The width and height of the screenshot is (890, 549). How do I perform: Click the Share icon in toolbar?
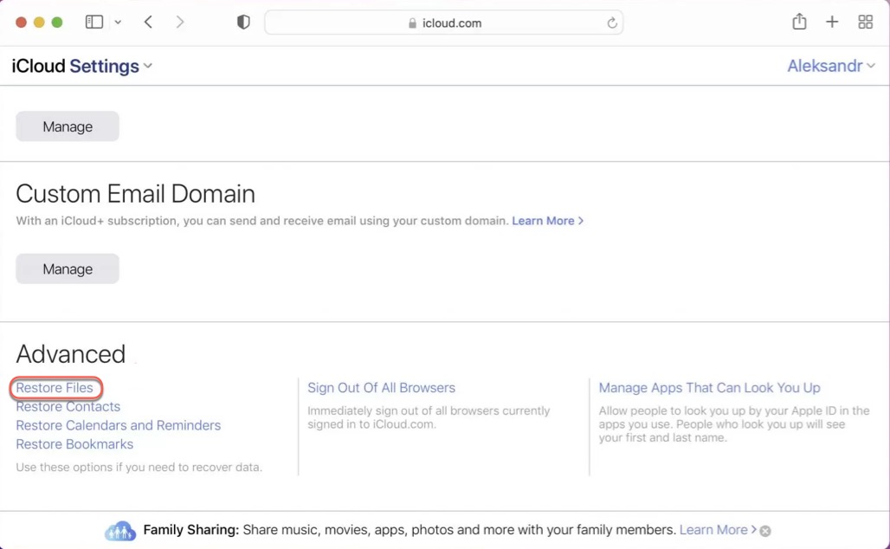[x=799, y=23]
